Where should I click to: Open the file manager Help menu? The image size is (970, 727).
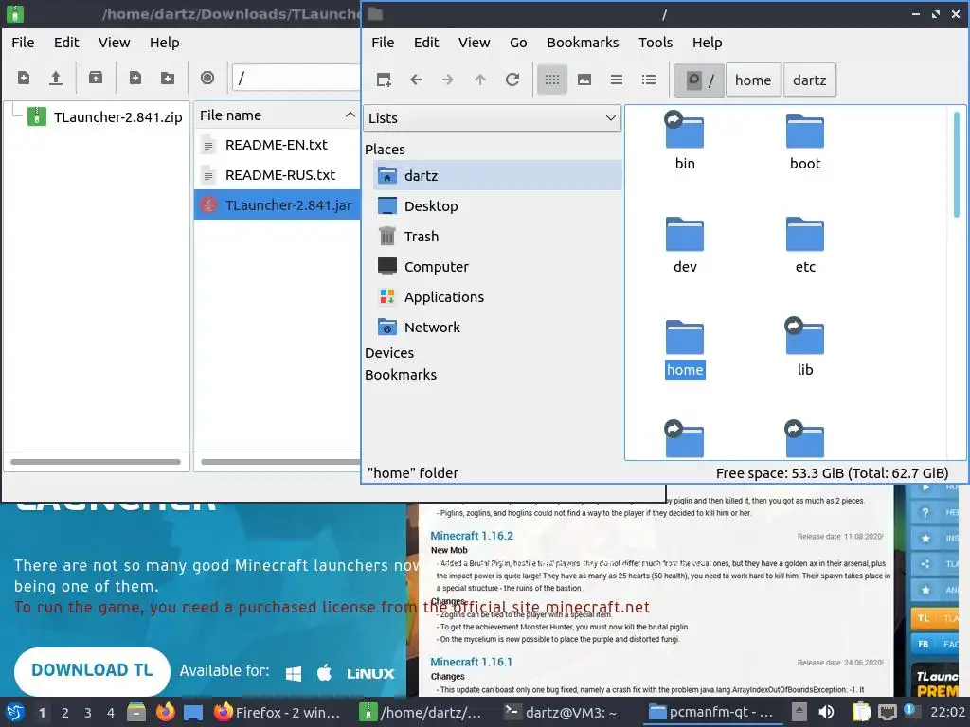pos(707,42)
